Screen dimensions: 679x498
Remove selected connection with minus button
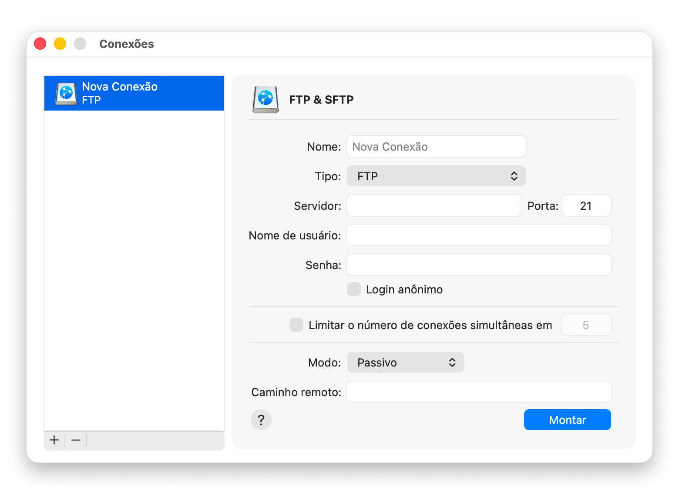[x=76, y=440]
